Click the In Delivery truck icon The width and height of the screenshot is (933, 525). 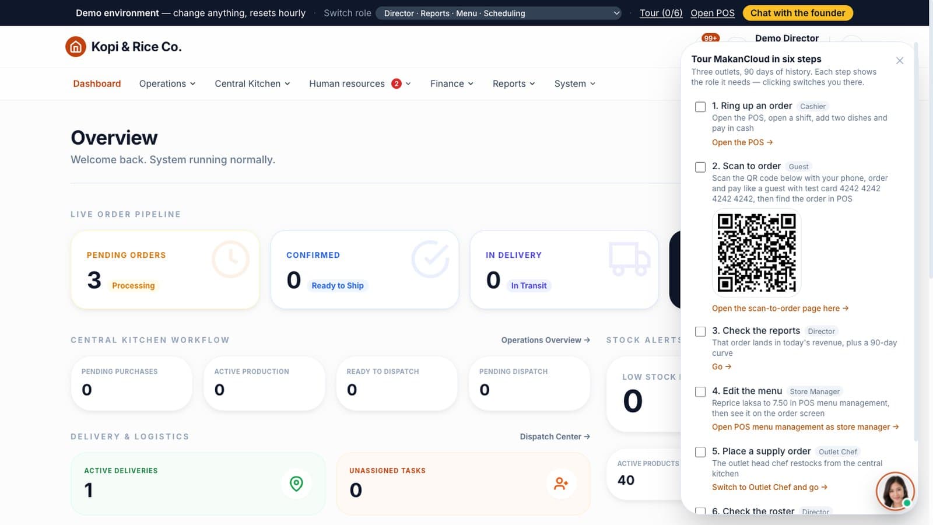point(630,259)
